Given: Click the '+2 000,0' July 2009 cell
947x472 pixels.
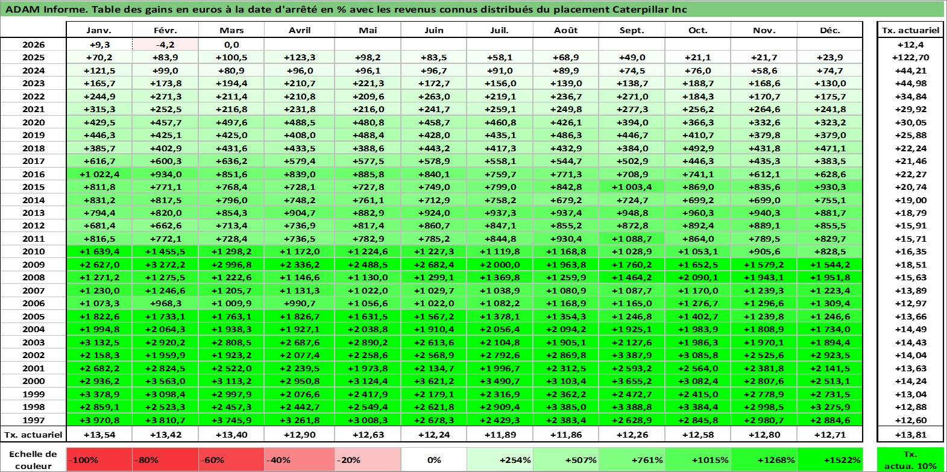Looking at the screenshot, I should tap(500, 265).
